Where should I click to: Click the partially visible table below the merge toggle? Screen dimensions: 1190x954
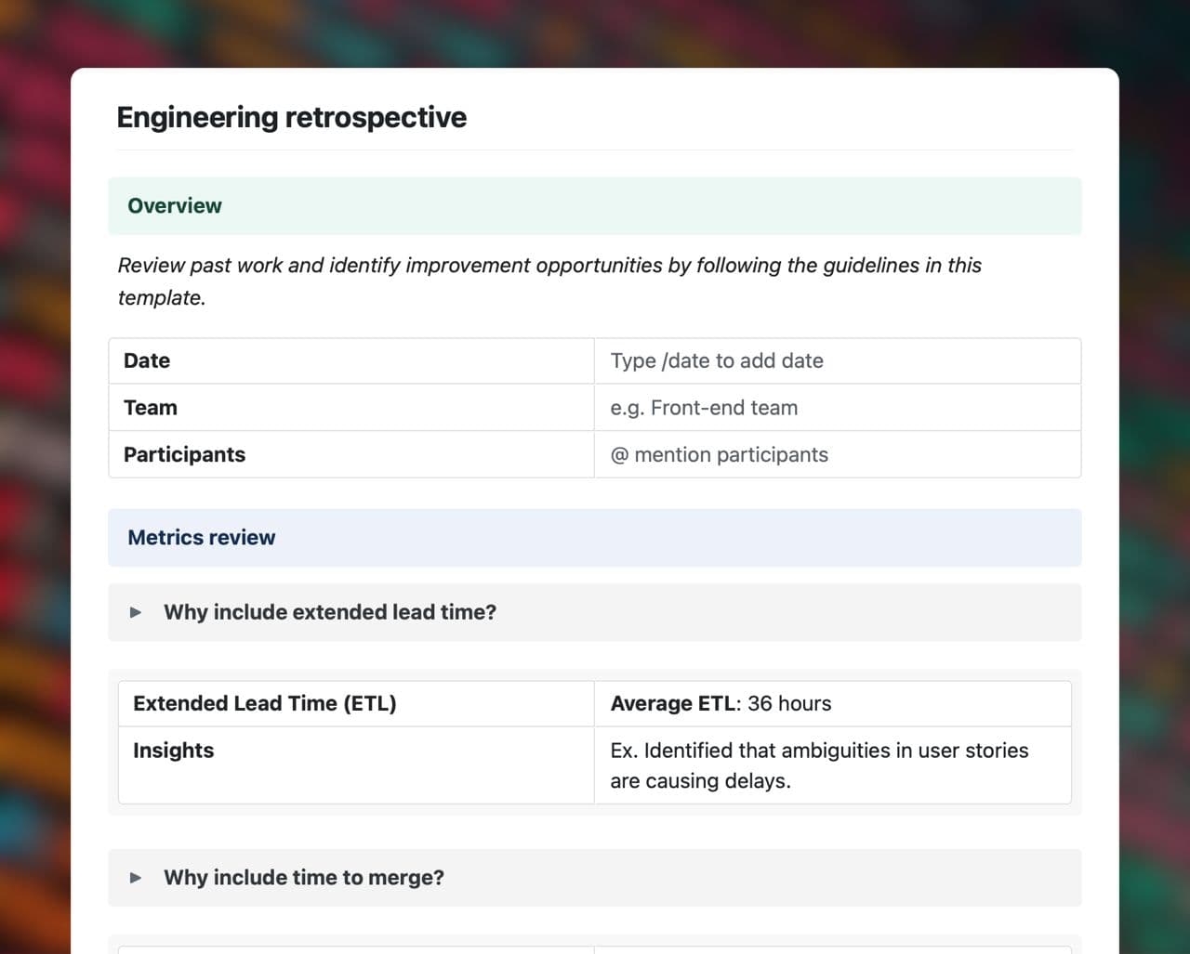[x=595, y=947]
